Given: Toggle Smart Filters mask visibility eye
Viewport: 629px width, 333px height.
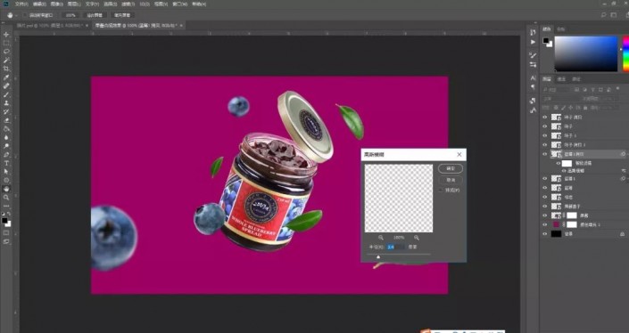Looking at the screenshot, I should [x=558, y=163].
